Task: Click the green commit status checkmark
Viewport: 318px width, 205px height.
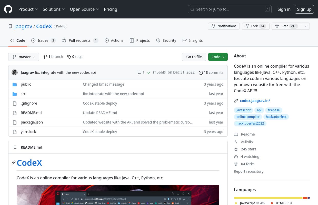Action: [x=149, y=73]
